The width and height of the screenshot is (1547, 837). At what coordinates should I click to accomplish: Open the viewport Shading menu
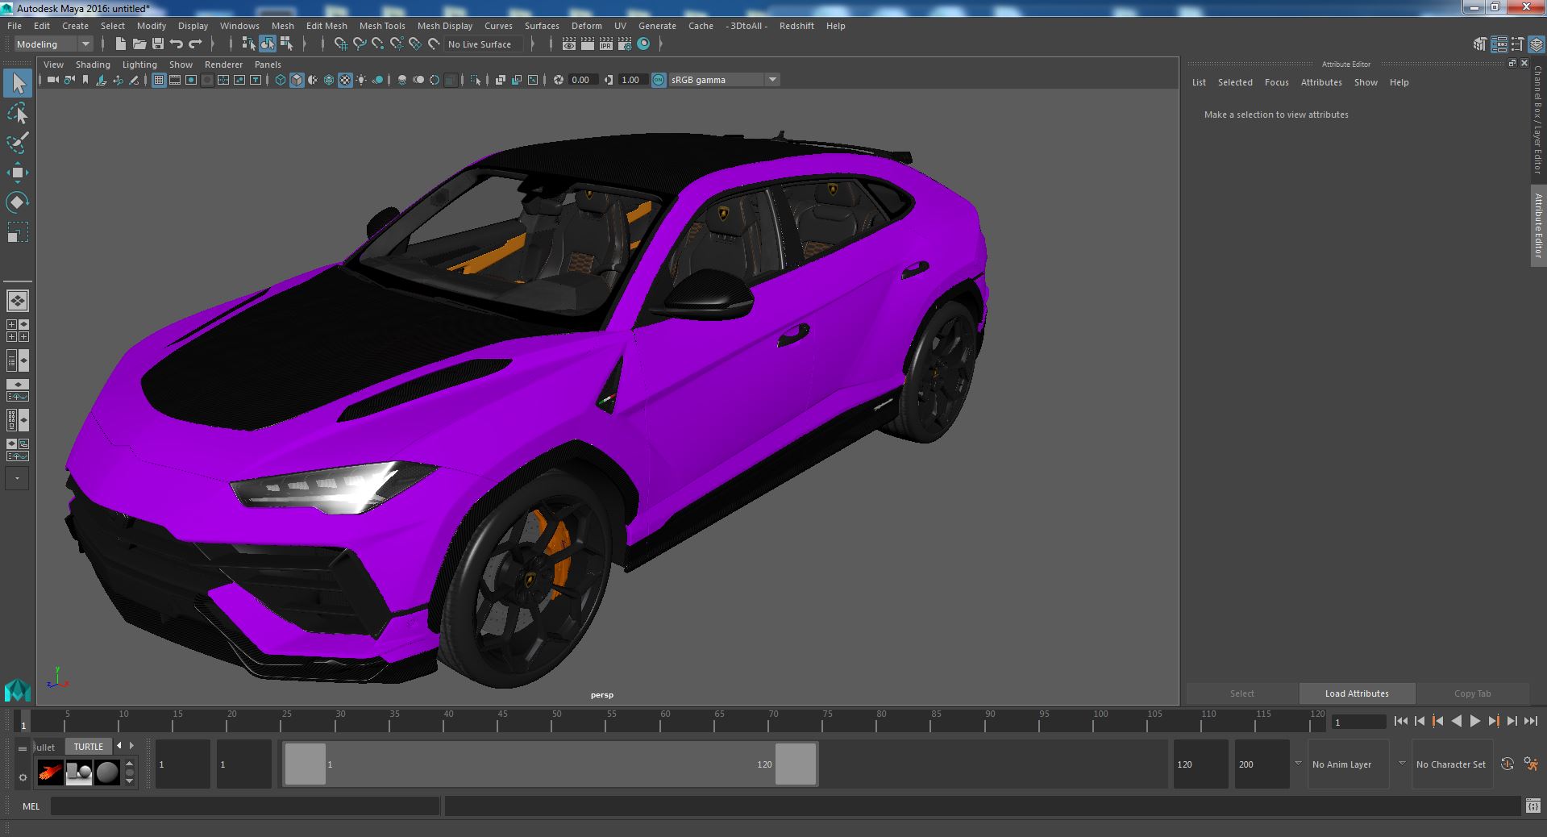pyautogui.click(x=93, y=65)
